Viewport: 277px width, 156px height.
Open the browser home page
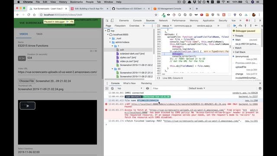34,15
